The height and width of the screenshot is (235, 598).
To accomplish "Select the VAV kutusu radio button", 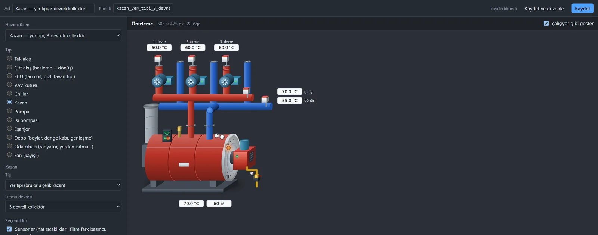I will point(10,85).
